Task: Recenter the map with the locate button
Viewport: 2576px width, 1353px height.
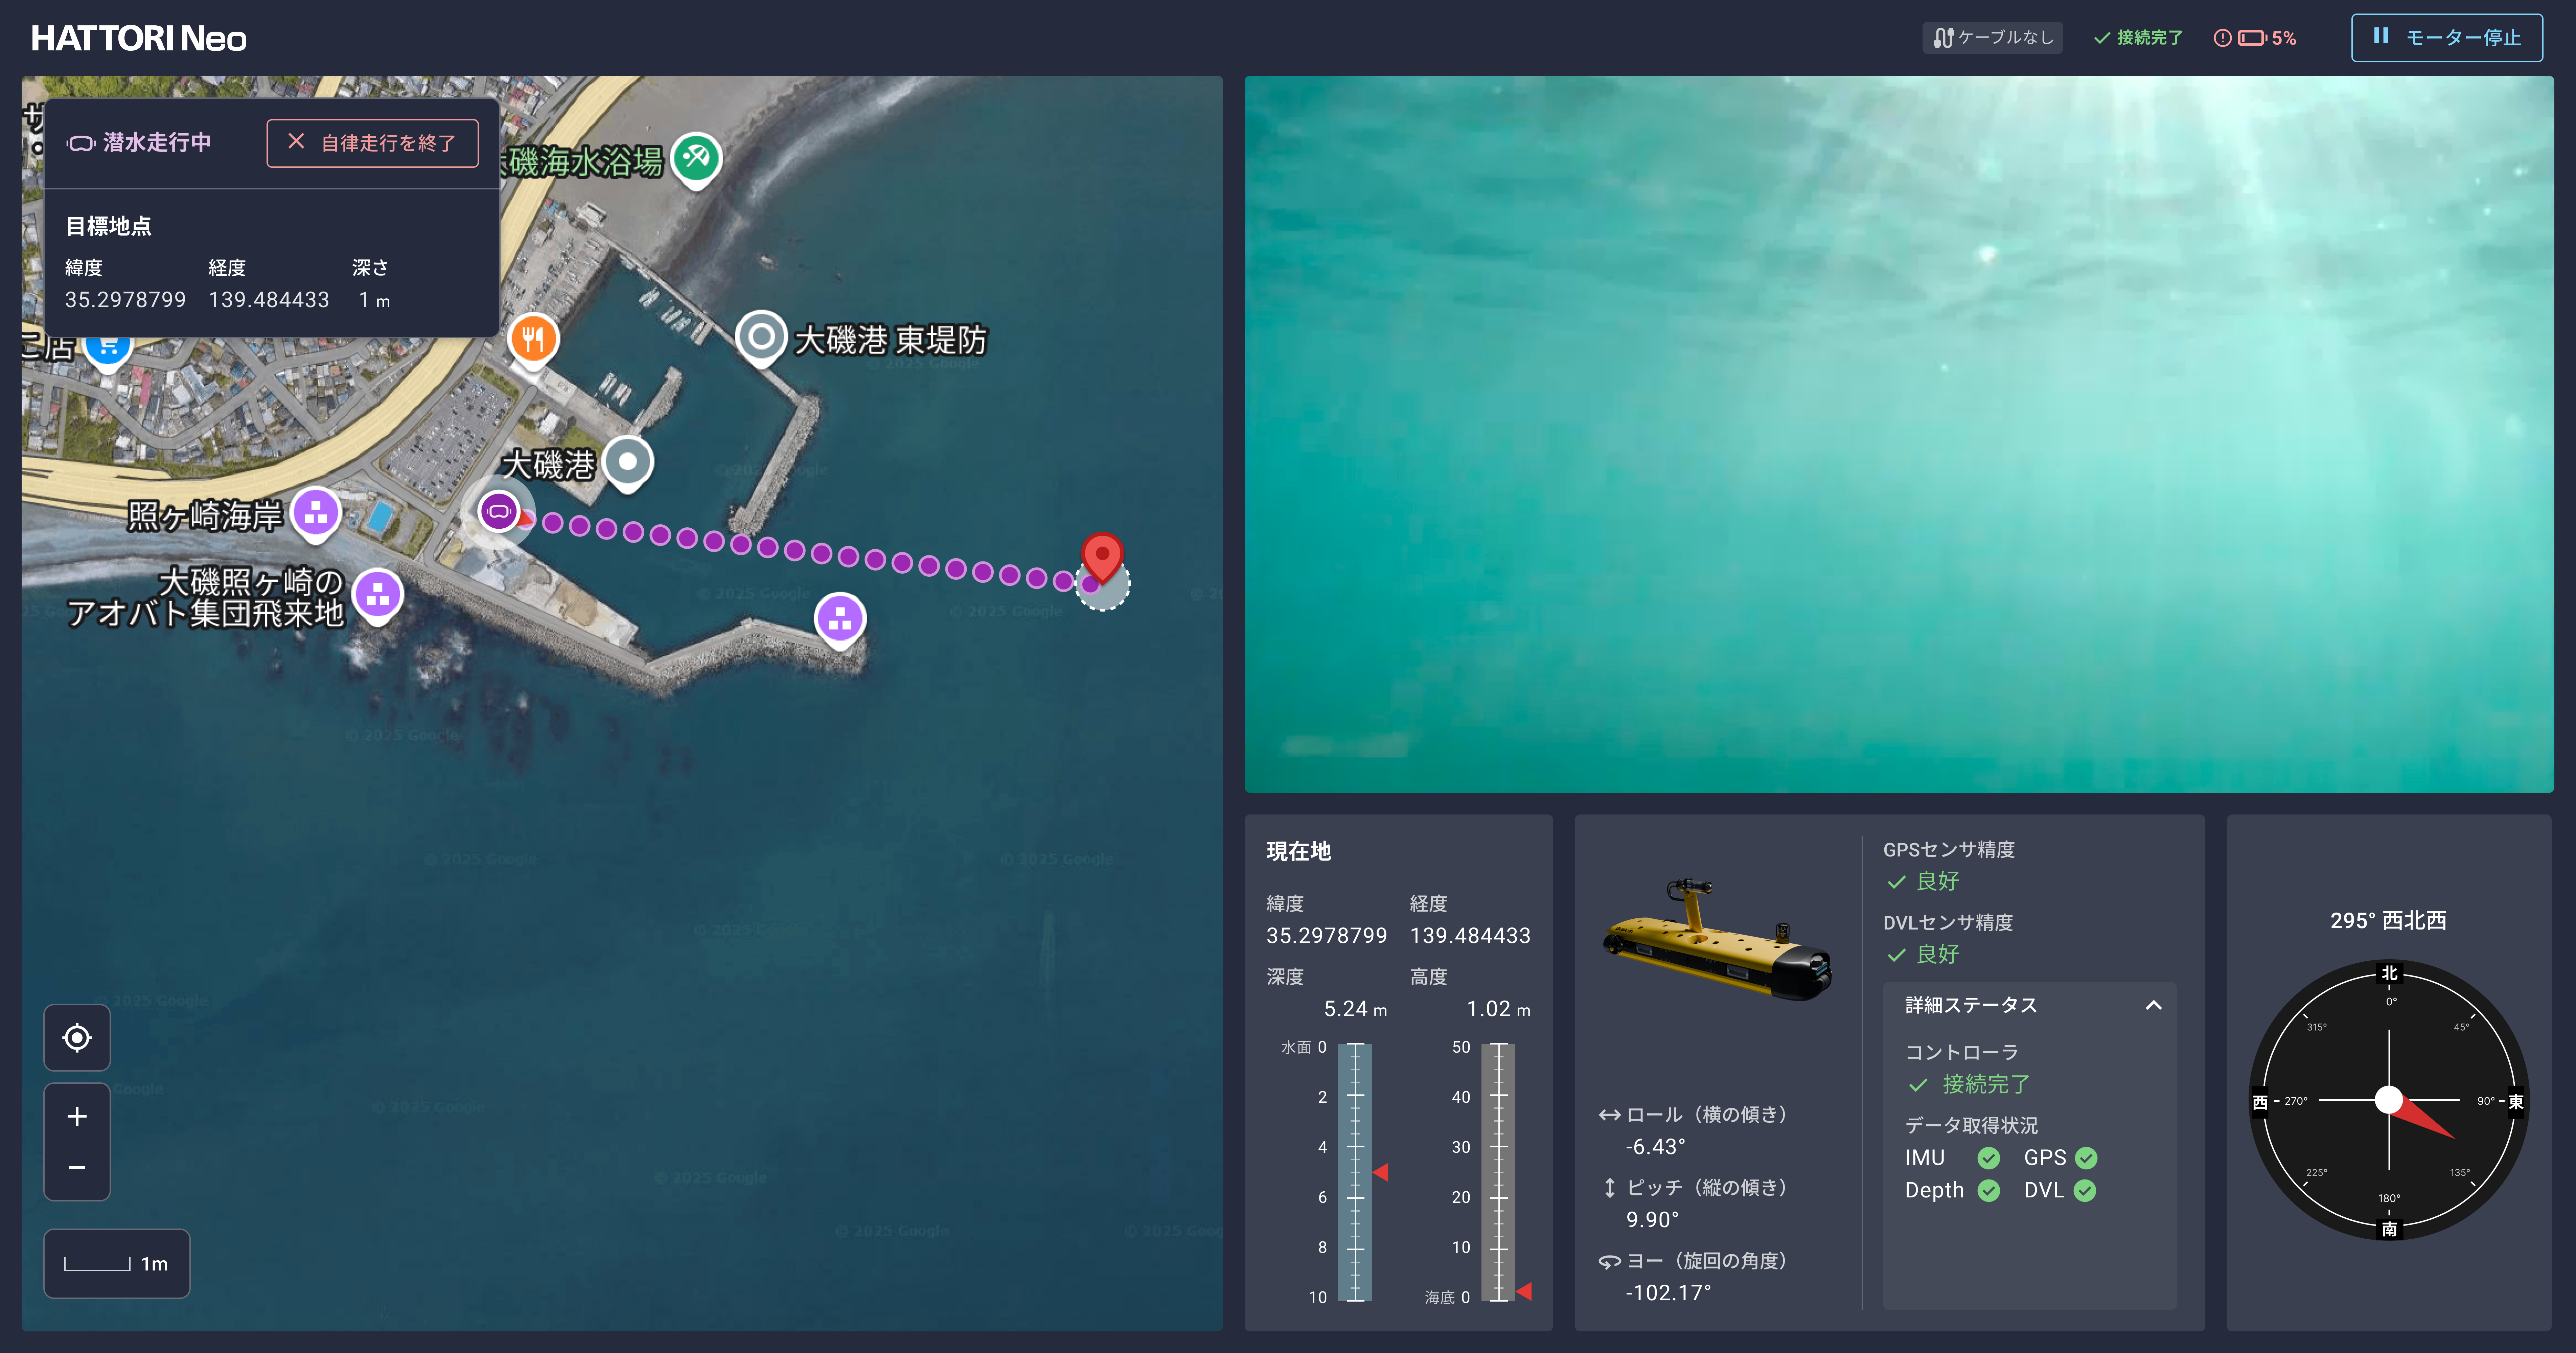Action: point(77,1038)
